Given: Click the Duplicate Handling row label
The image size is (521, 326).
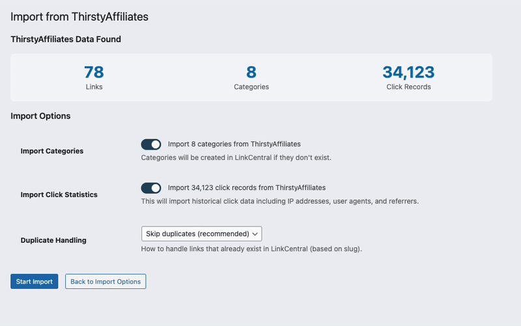Looking at the screenshot, I should [53, 240].
